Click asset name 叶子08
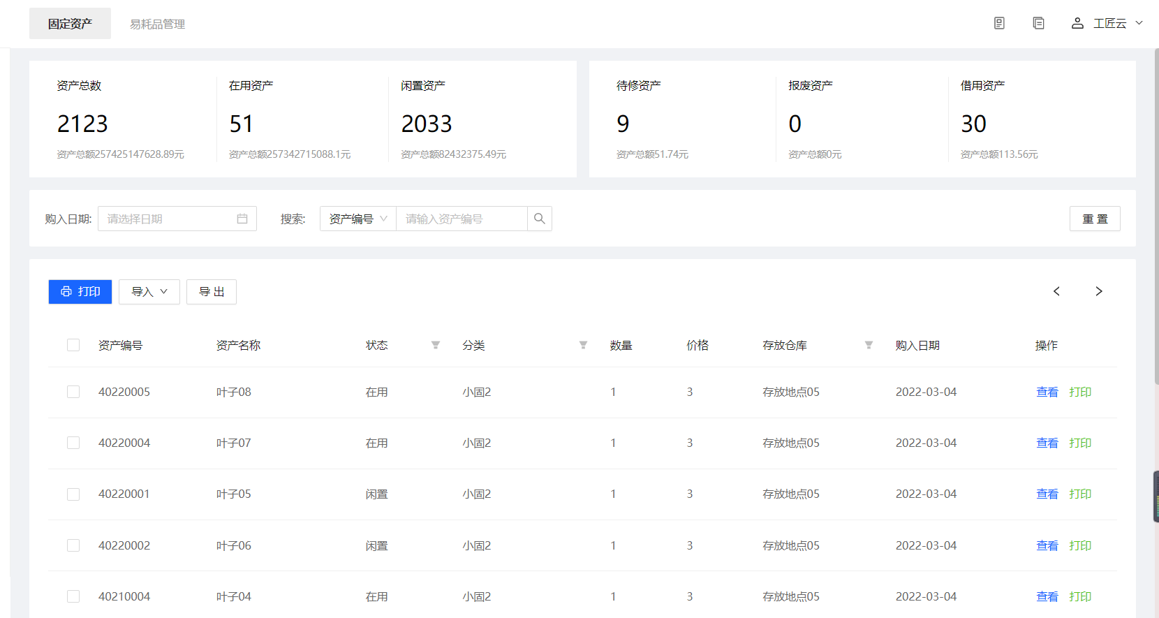 (233, 392)
